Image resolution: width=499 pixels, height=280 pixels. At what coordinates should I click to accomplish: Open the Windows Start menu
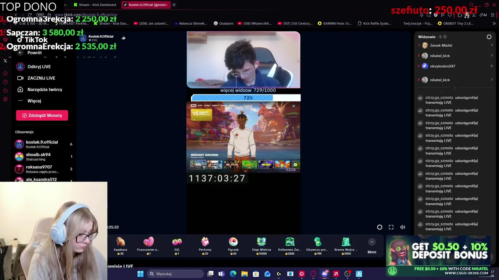(x=140, y=274)
